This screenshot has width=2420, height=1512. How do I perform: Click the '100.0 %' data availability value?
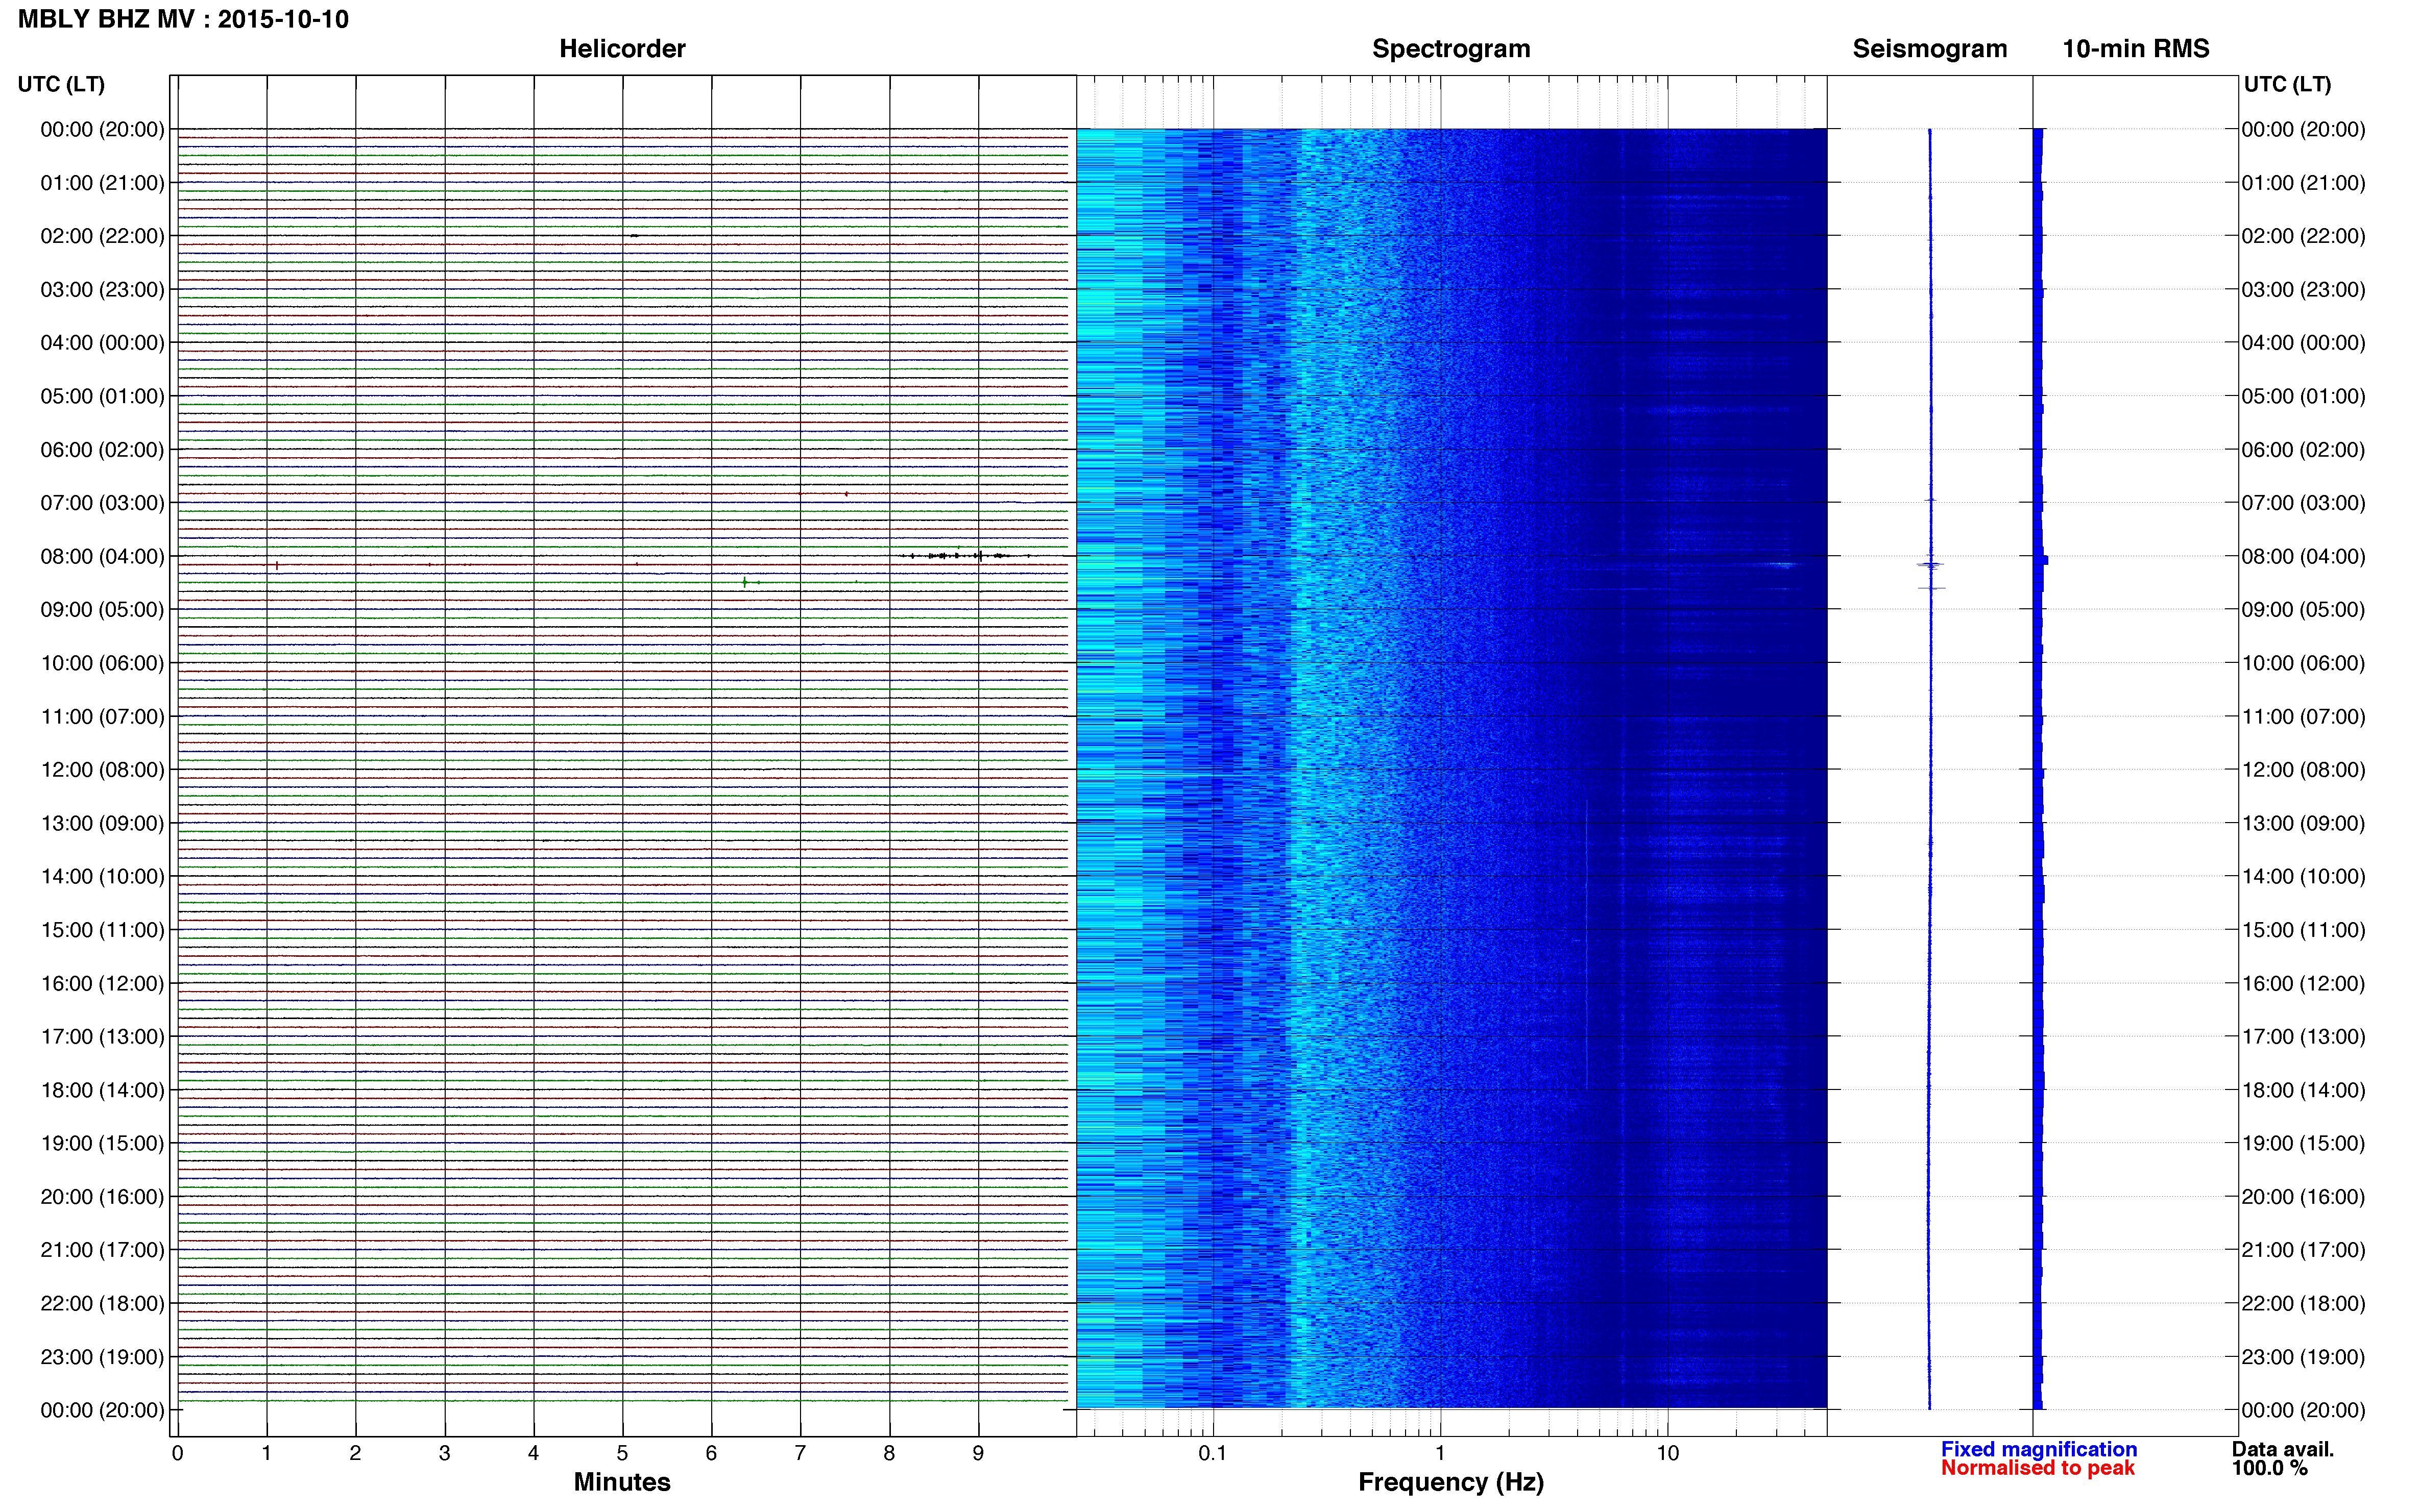click(2269, 1468)
